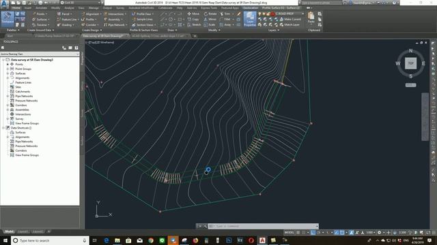Open the Insert ribbon tab
Viewport: 437px width, 245px height.
tap(27, 8)
